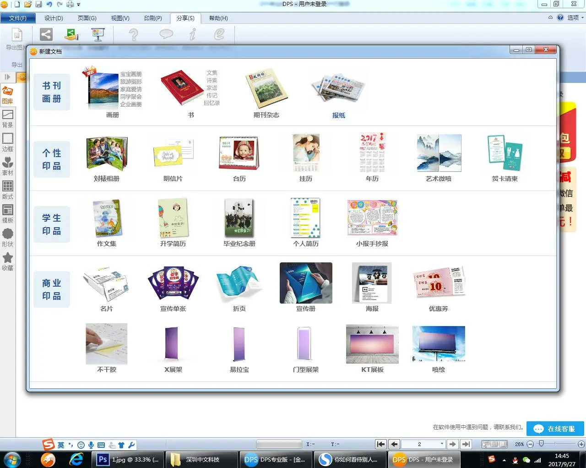
Task: Open the page number dropdown
Action: tap(442, 444)
